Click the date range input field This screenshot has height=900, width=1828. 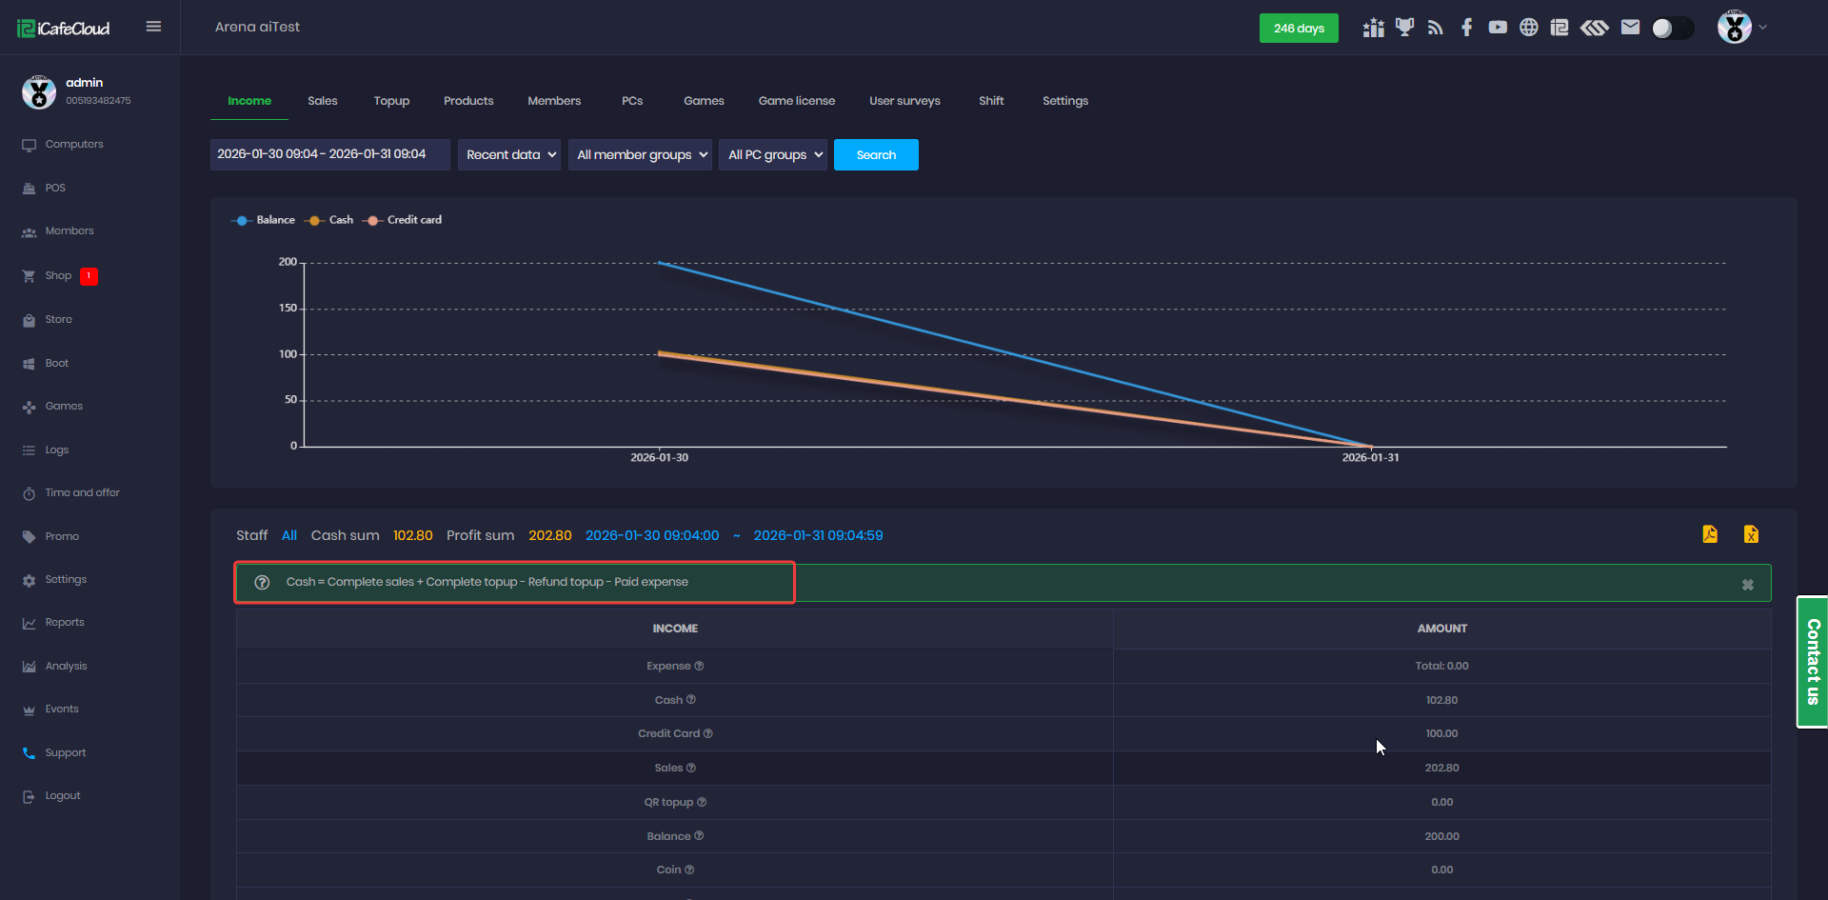(329, 154)
